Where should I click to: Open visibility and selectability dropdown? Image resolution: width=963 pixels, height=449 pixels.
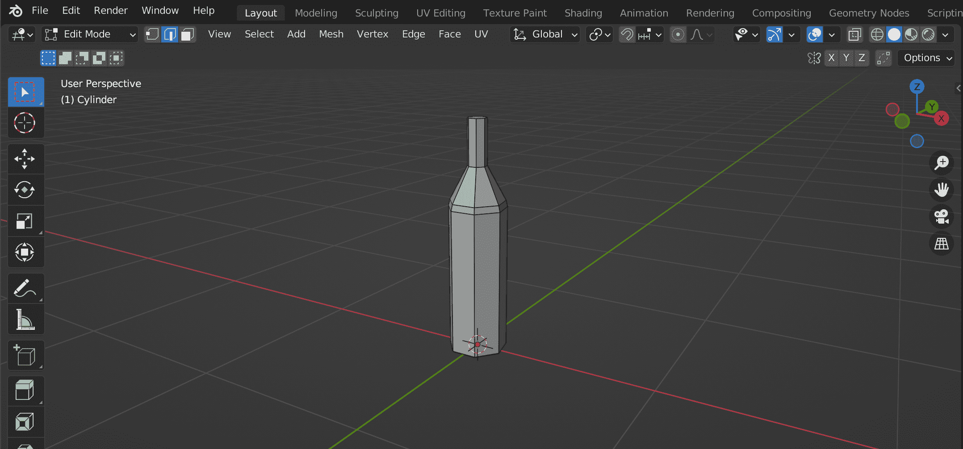pos(746,34)
